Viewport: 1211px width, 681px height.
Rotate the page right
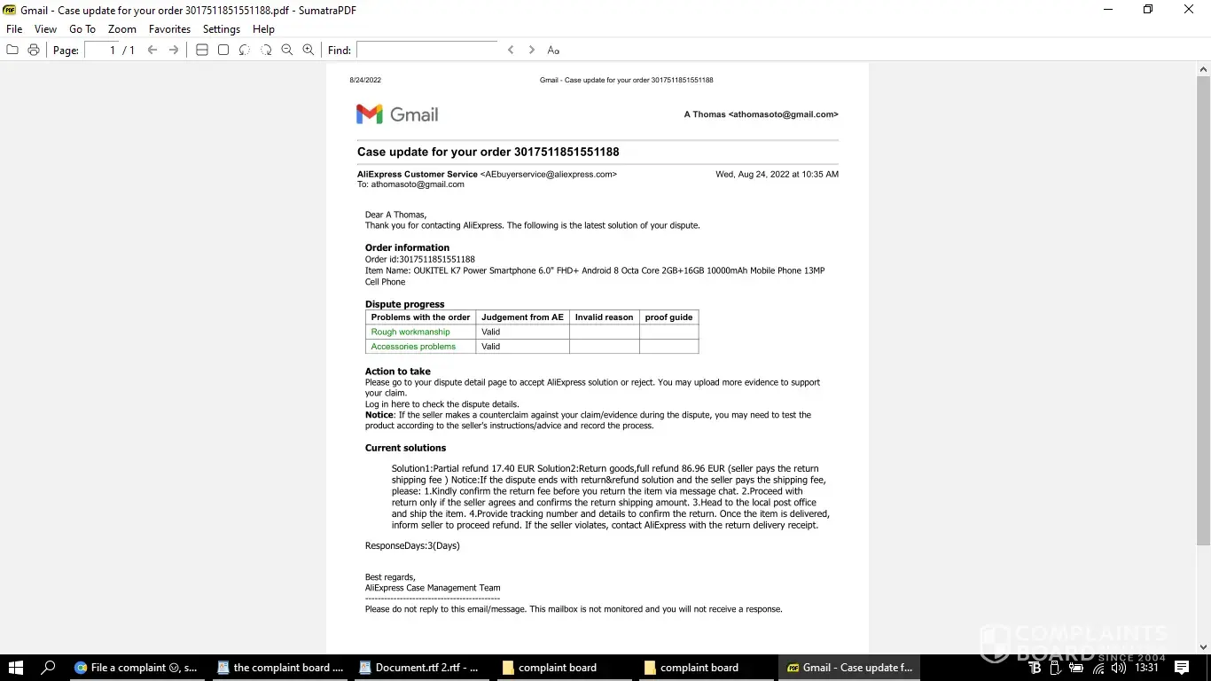266,51
